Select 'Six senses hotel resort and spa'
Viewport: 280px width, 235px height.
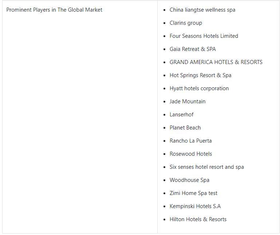click(x=206, y=167)
